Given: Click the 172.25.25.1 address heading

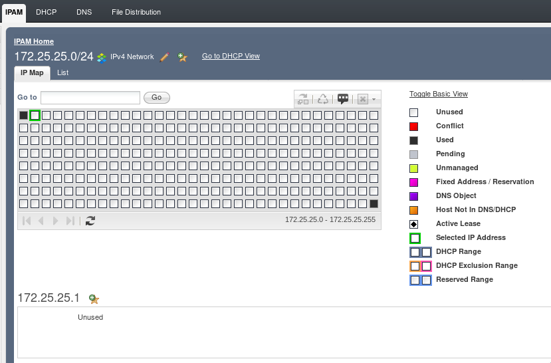Looking at the screenshot, I should point(49,298).
